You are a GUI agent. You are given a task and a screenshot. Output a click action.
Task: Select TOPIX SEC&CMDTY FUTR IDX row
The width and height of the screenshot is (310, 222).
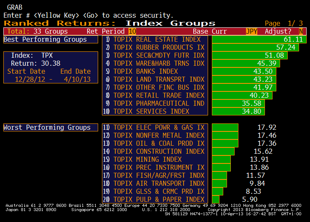coord(155,55)
